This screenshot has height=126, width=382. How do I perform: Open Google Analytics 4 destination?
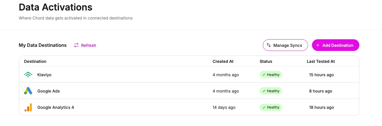pos(189,107)
